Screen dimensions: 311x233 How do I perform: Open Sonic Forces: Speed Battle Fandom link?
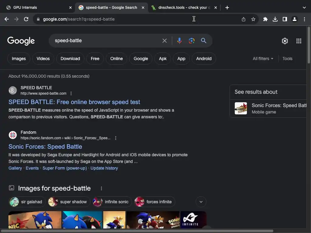click(x=45, y=147)
